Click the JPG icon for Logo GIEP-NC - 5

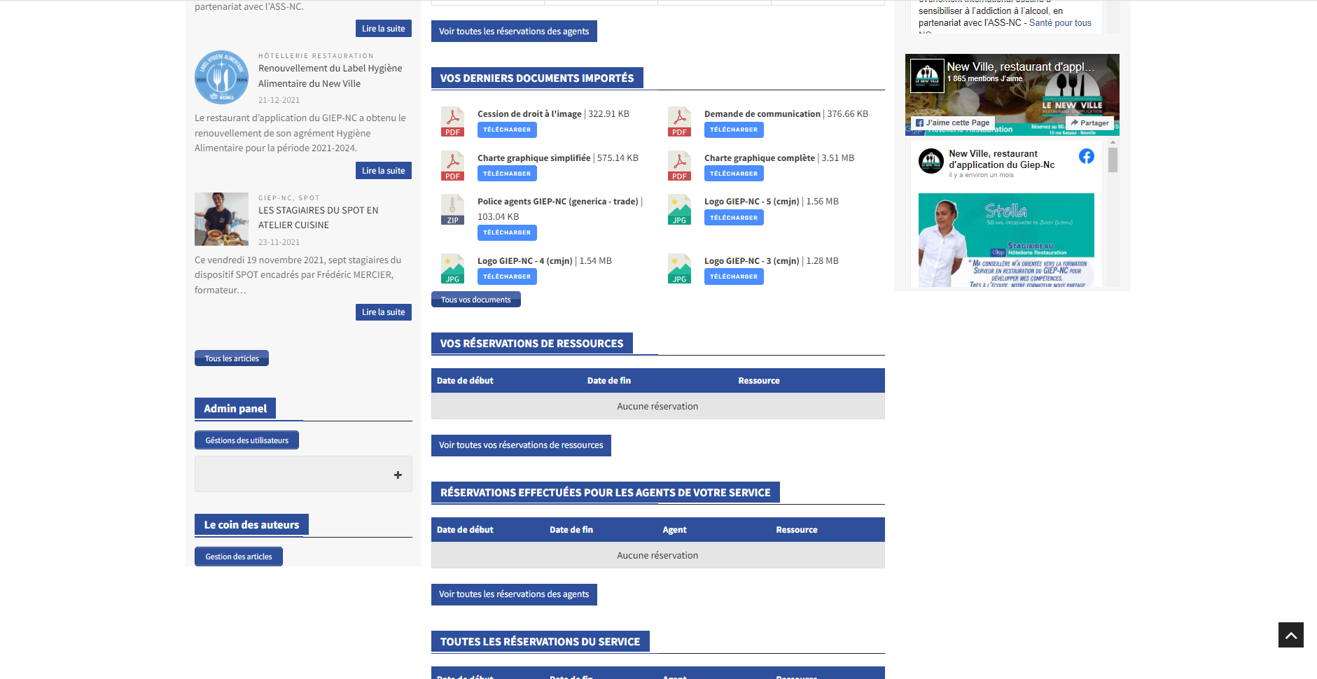click(x=679, y=209)
